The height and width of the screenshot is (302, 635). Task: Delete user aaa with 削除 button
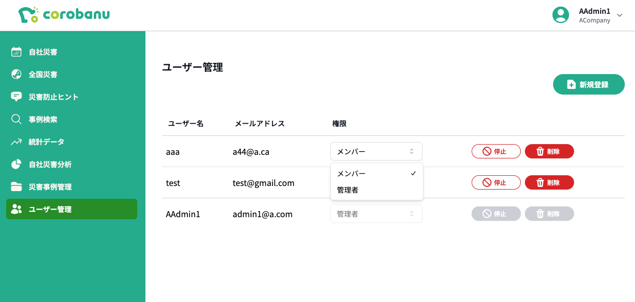[549, 151]
